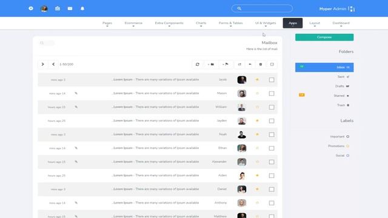Open the Pages menu
The height and width of the screenshot is (218, 388).
coord(107,23)
